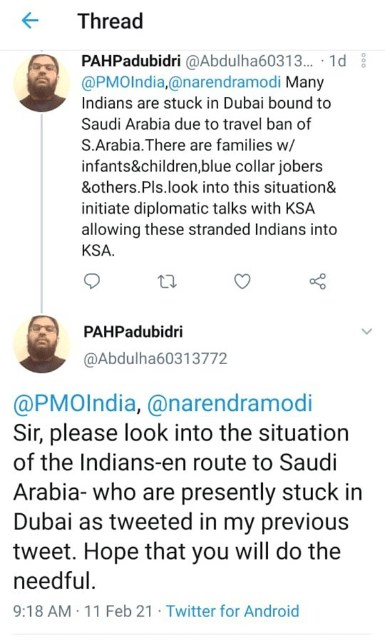Tap the back arrow icon
This screenshot has height=641, width=385.
click(x=30, y=21)
